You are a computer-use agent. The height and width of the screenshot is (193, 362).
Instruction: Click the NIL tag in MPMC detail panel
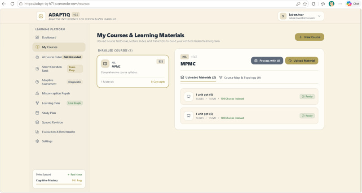coord(185,57)
